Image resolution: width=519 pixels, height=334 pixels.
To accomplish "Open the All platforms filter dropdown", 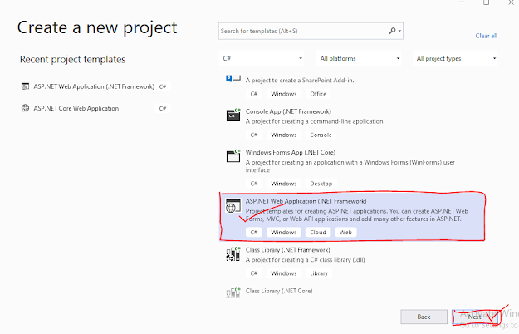I will coord(359,58).
